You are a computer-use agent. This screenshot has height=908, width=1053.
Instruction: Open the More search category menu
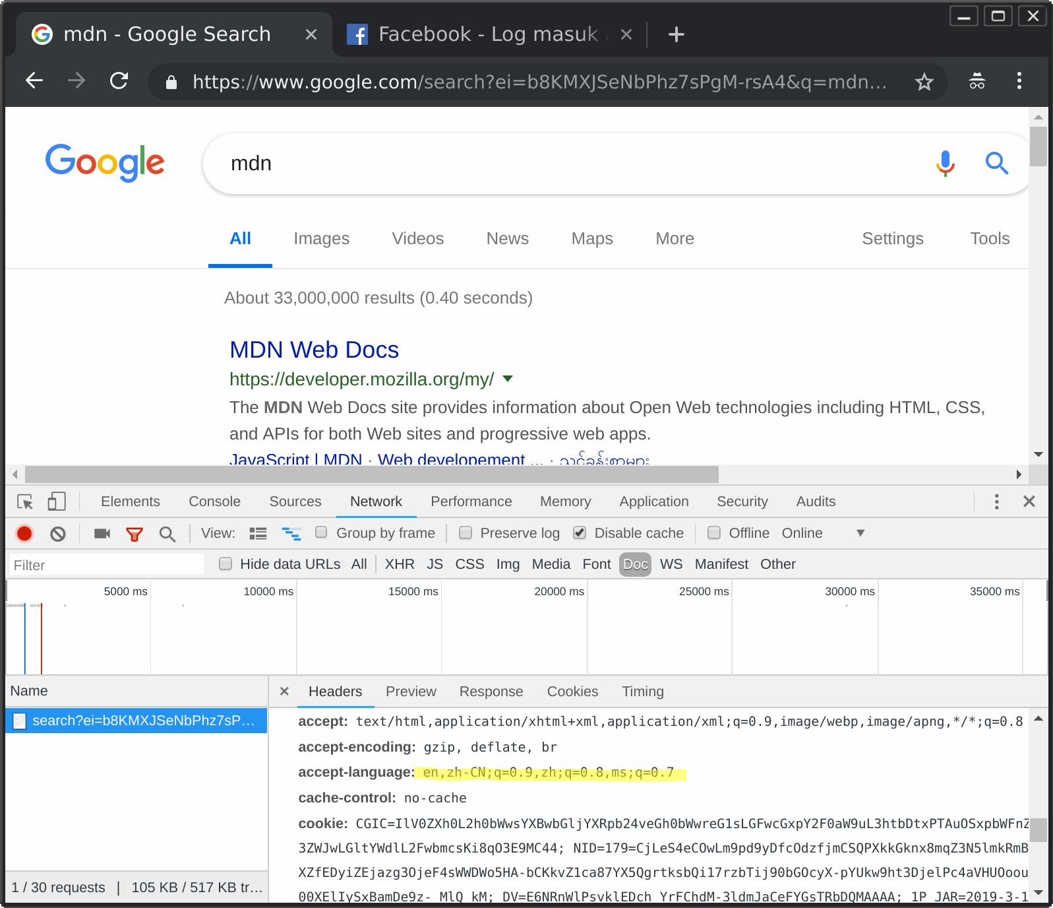tap(675, 238)
